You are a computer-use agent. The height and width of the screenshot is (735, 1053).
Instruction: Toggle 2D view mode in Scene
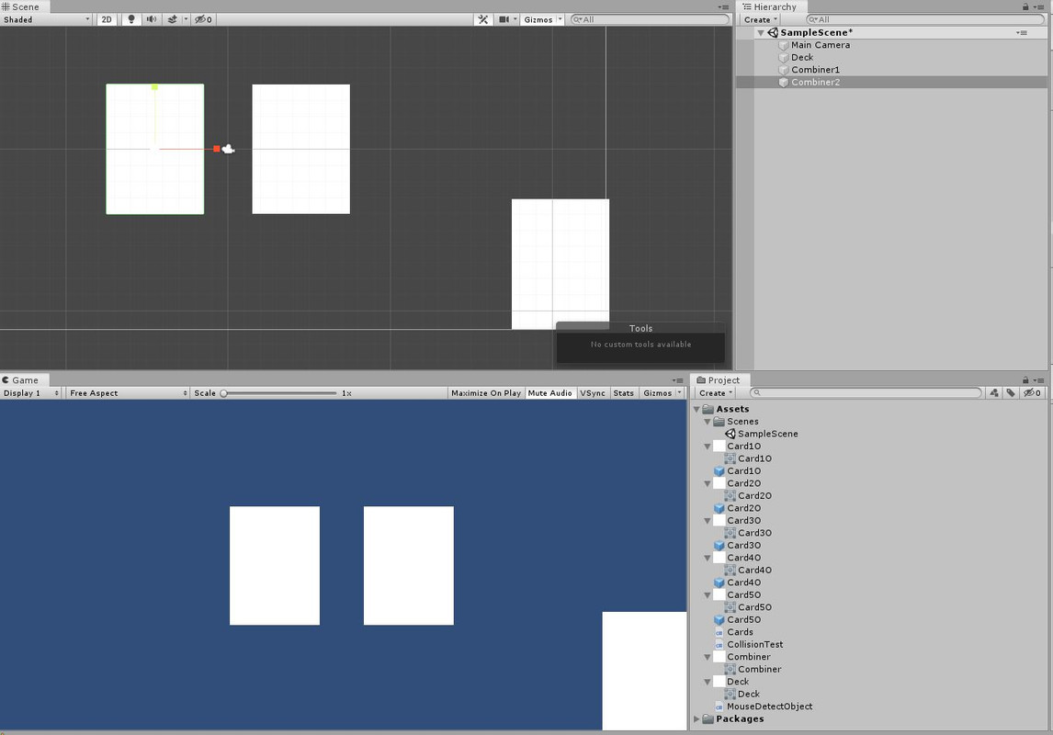pos(106,19)
